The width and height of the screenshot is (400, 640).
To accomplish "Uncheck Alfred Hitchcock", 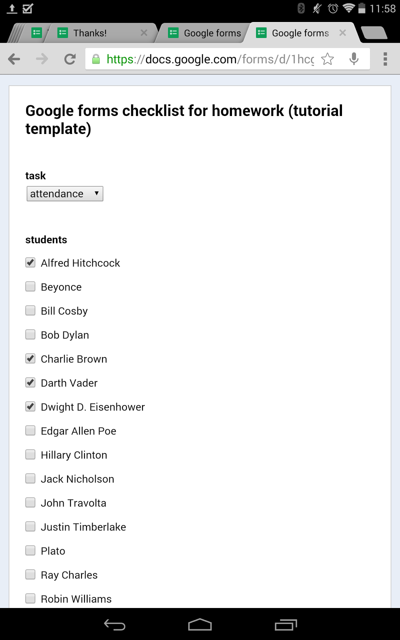I will pyautogui.click(x=30, y=262).
